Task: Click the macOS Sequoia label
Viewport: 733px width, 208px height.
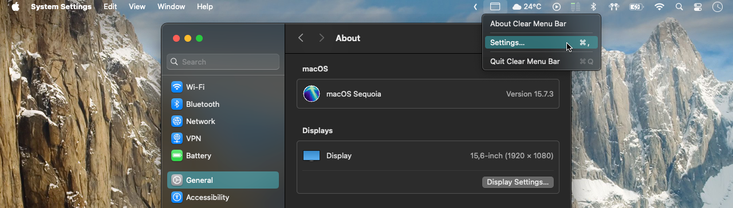Action: point(353,94)
